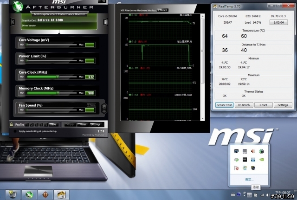The height and width of the screenshot is (200, 297).
Task: Select profile slot 3
Action: coord(37,125)
